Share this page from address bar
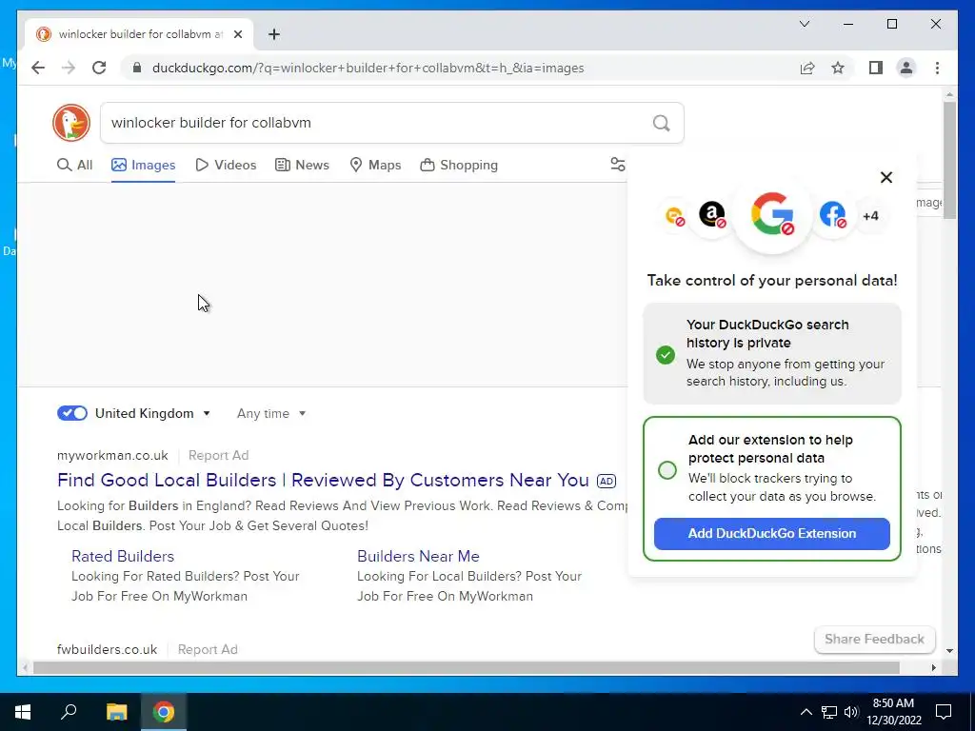This screenshot has width=975, height=731. (807, 68)
